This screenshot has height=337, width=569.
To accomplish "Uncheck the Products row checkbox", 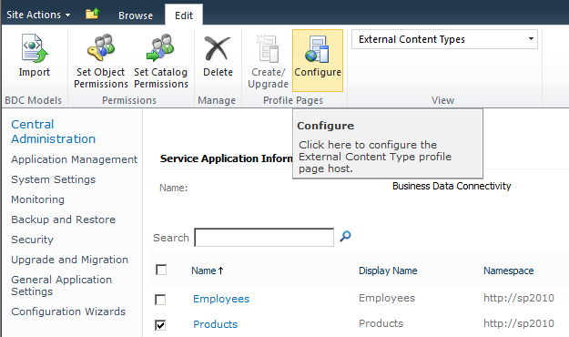I will [x=160, y=324].
